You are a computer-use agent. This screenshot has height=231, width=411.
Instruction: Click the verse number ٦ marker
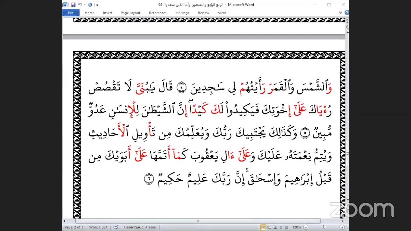click(149, 179)
